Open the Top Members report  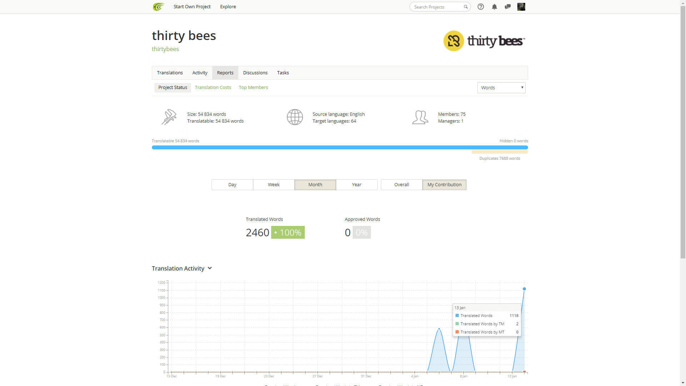[253, 88]
